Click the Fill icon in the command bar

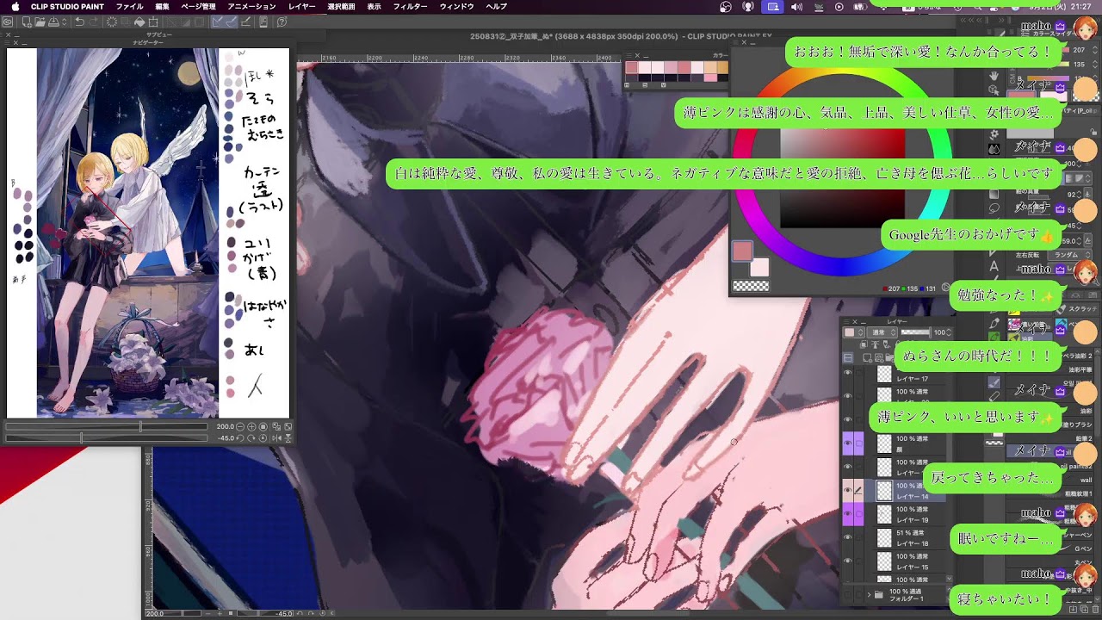[139, 22]
